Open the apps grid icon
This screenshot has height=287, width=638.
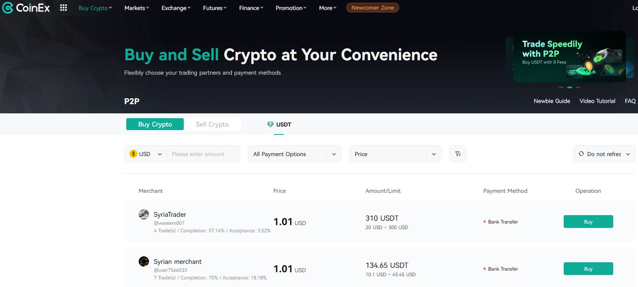point(64,8)
